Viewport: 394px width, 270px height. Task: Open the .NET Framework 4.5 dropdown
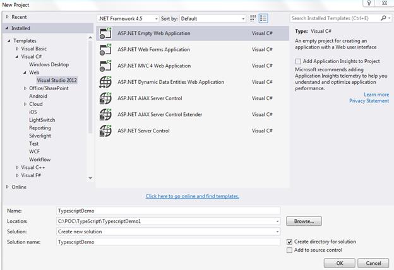point(157,19)
